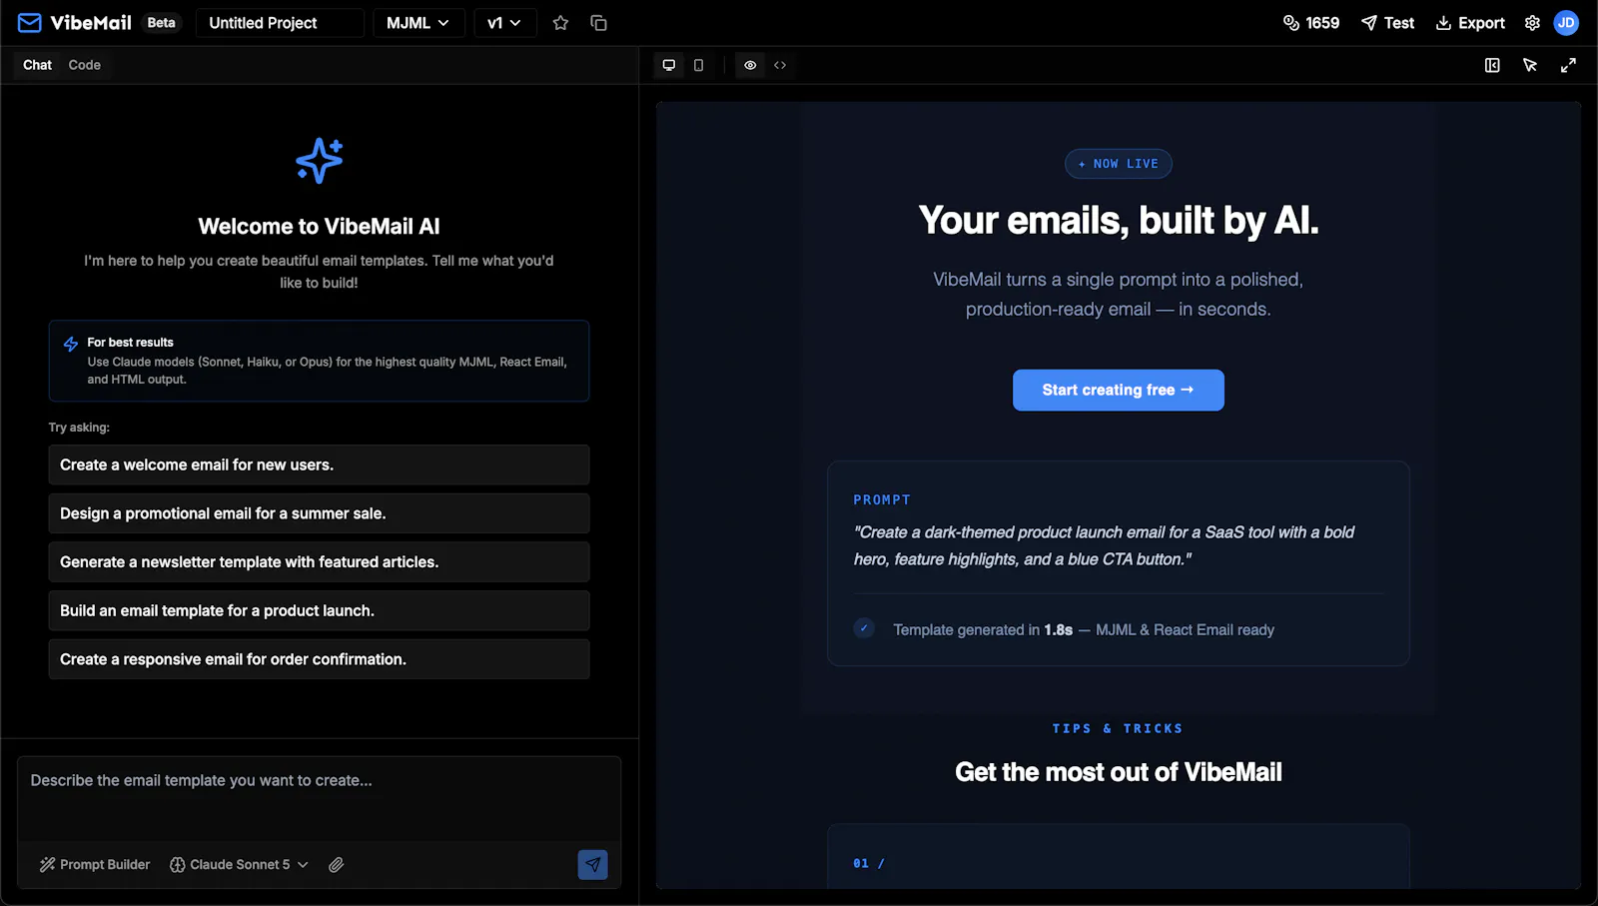Click the lightning bolt in best results tip
Image resolution: width=1598 pixels, height=906 pixels.
click(x=71, y=344)
